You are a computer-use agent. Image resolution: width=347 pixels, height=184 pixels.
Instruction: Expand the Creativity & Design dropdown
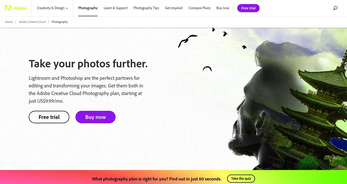click(x=52, y=8)
